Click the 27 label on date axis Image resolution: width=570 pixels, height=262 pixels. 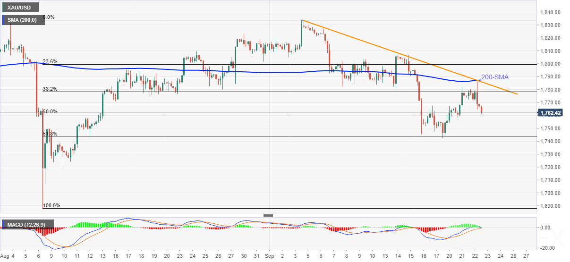pos(527,256)
